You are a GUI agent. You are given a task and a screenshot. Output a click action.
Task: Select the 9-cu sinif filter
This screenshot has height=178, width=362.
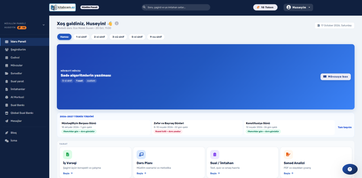point(156,37)
